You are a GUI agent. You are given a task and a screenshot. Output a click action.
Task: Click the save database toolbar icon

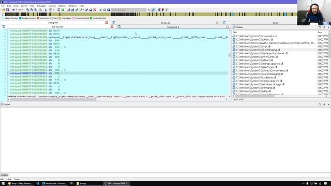pos(8,10)
